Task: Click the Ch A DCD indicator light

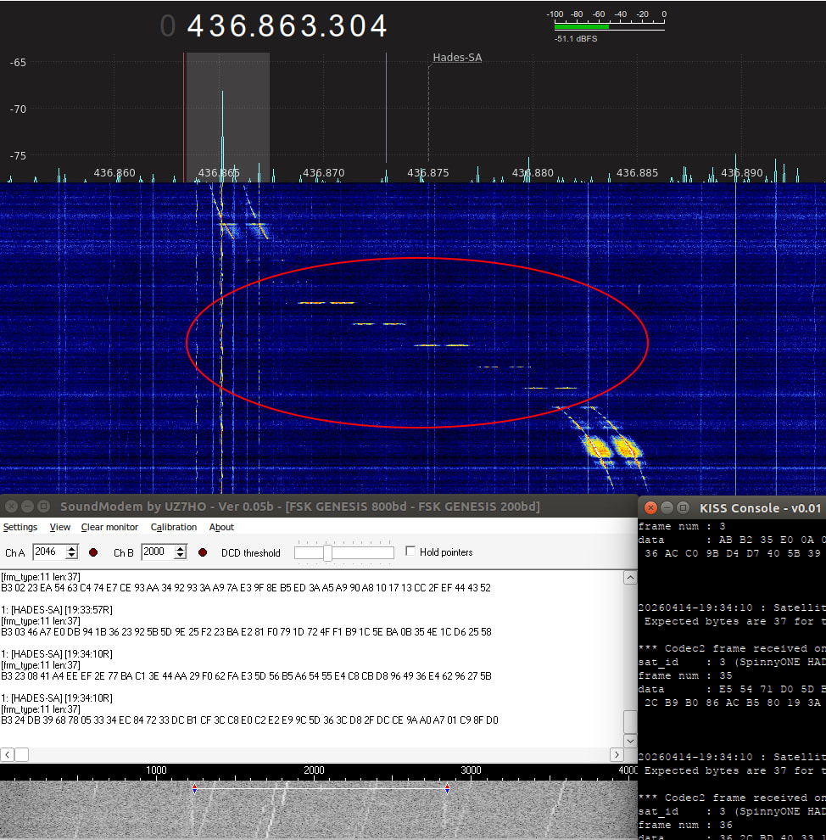Action: pos(93,552)
